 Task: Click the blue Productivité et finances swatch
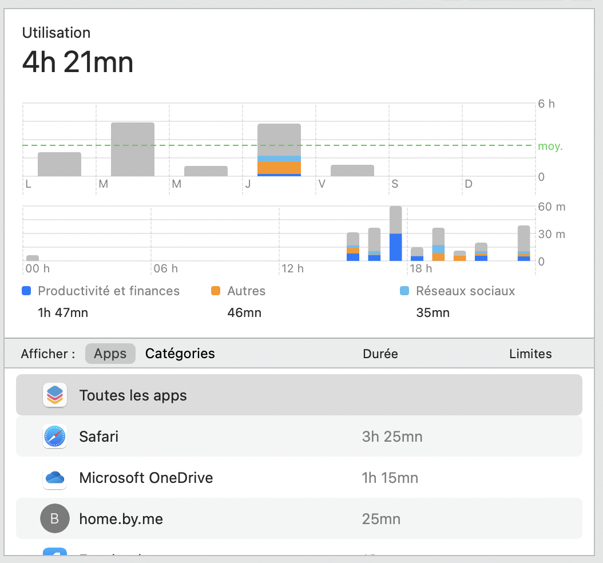click(26, 291)
